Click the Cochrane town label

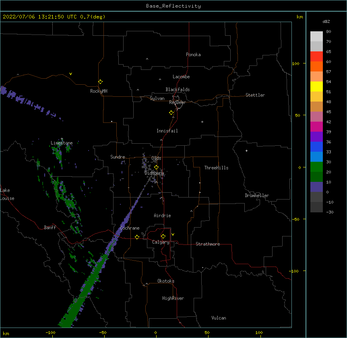130,228
